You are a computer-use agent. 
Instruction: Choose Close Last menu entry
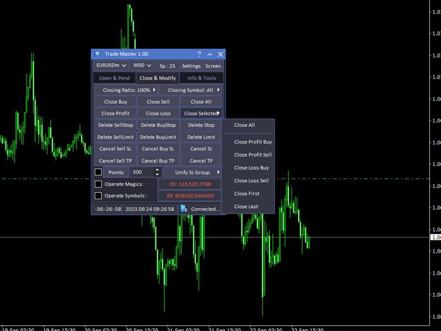(248, 206)
